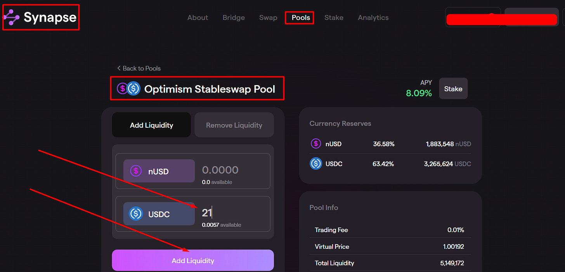This screenshot has width=565, height=272.
Task: Click the blue USDC icon beside the pool title
Action: (x=133, y=89)
